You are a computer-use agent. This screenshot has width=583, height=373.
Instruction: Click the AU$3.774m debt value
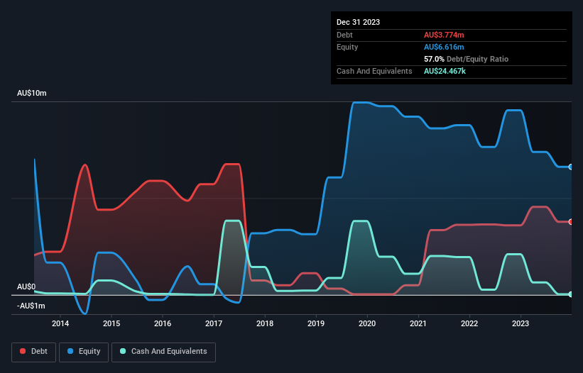[444, 35]
